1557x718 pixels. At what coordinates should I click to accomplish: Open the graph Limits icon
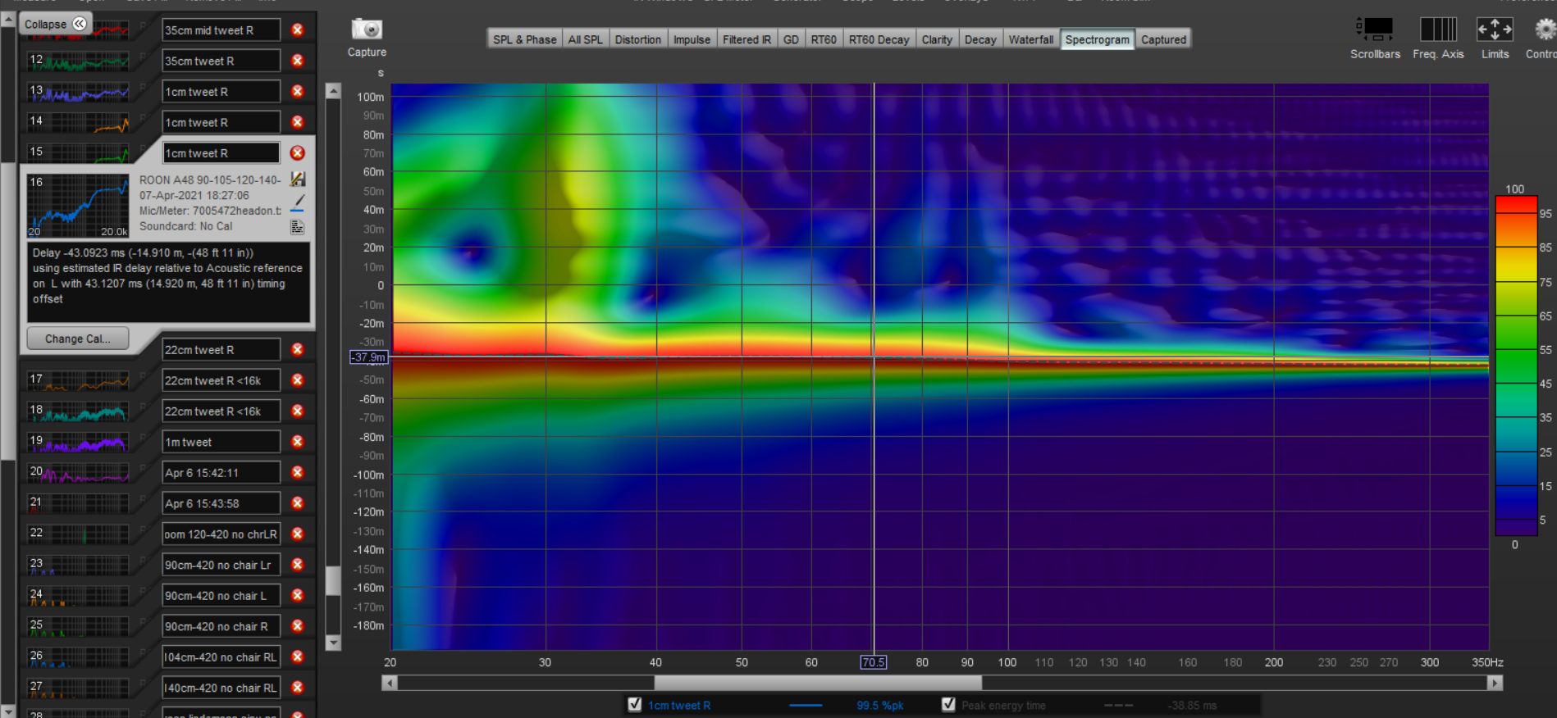click(1495, 30)
